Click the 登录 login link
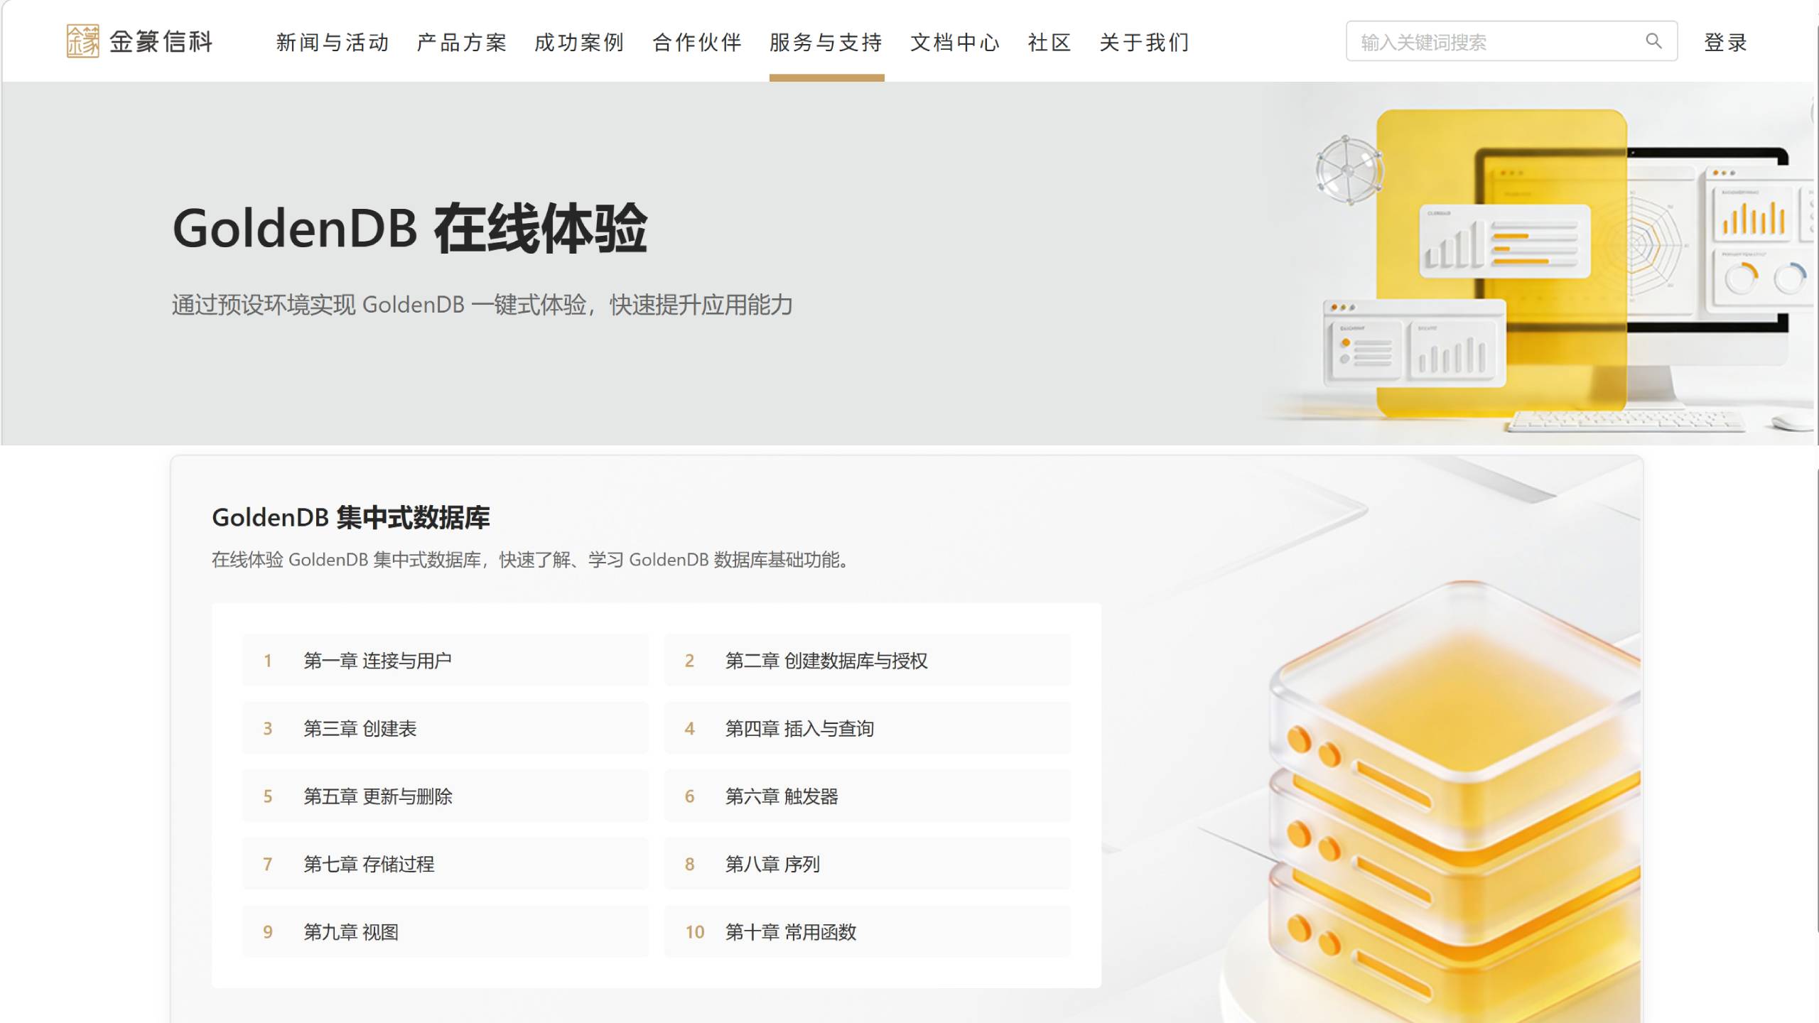 click(1725, 43)
